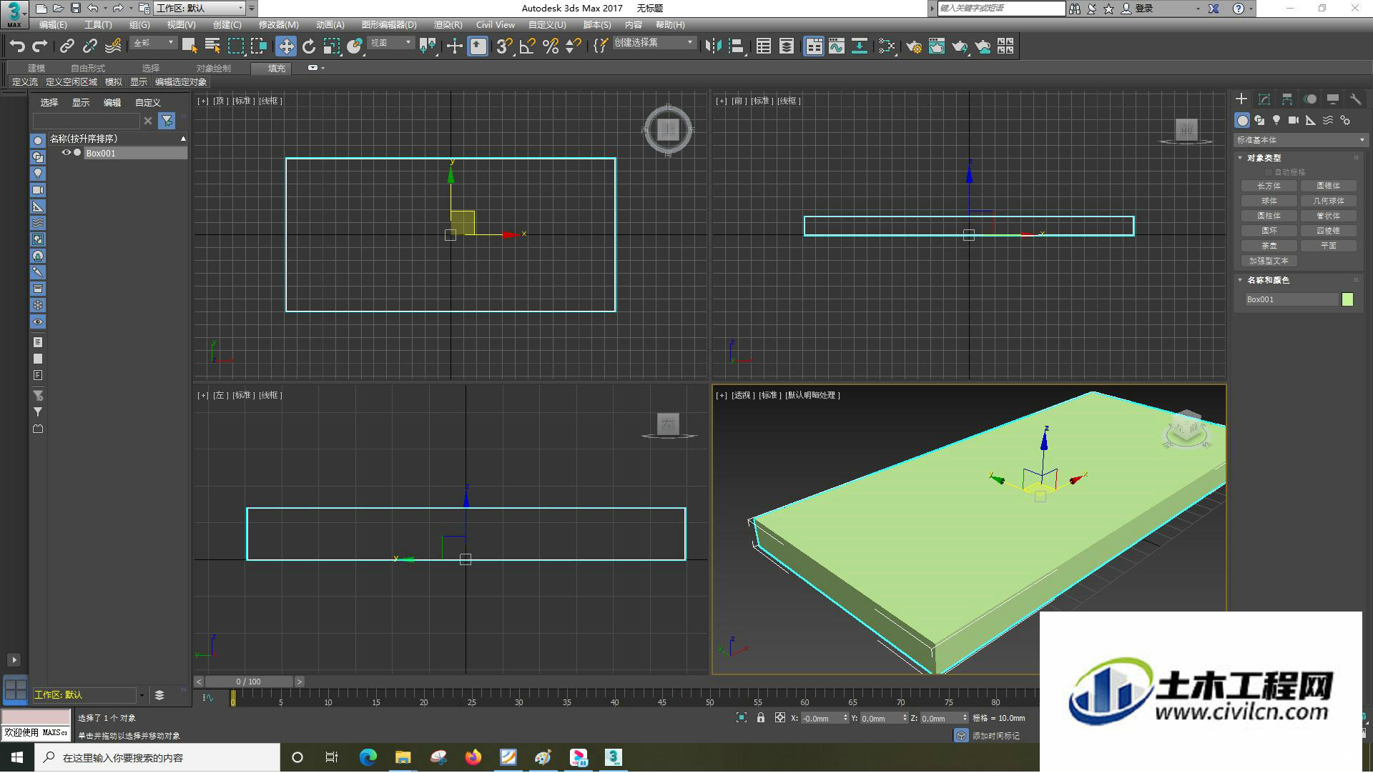
Task: Open the standard primitives category dropdown
Action: click(x=1300, y=140)
